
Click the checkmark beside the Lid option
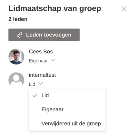click(35, 95)
